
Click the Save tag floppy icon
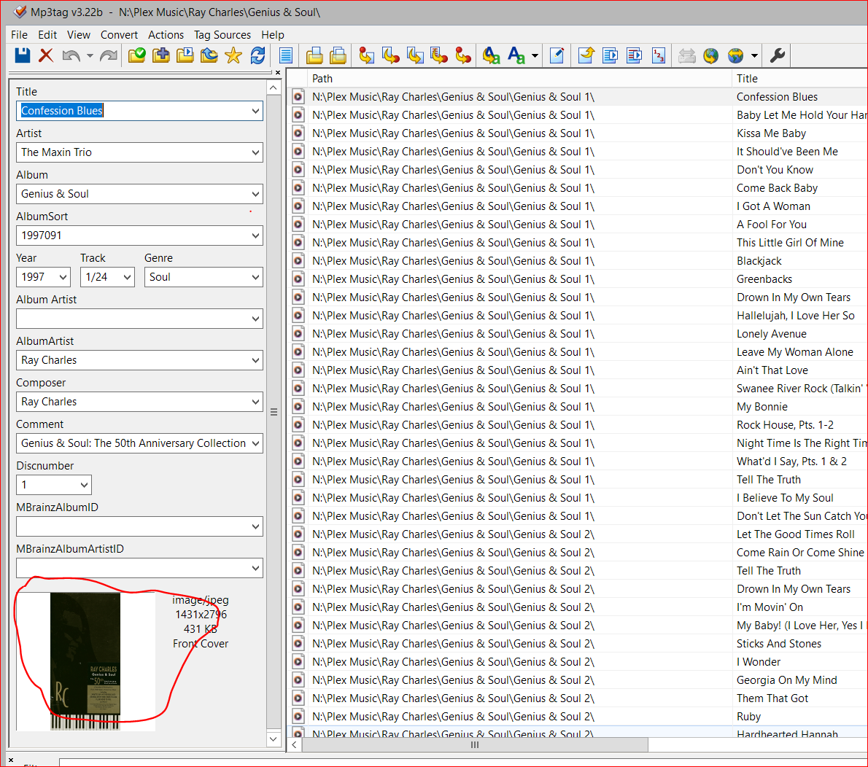coord(22,55)
